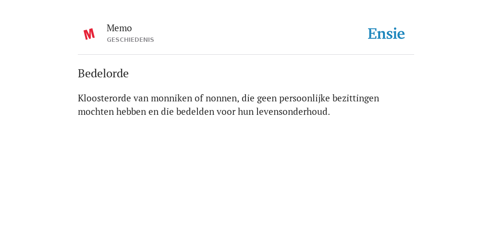Click the Bedelorde heading

click(103, 74)
